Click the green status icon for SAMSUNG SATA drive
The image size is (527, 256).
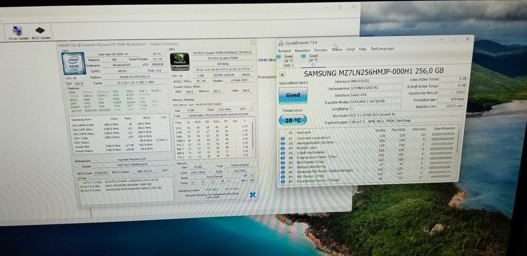[x=82, y=191]
